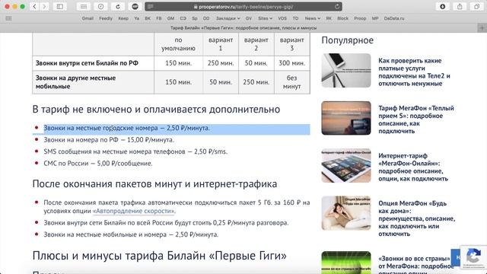Click the blue floating button beside reCAPTCHA
The width and height of the screenshot is (487, 274).
[456, 257]
